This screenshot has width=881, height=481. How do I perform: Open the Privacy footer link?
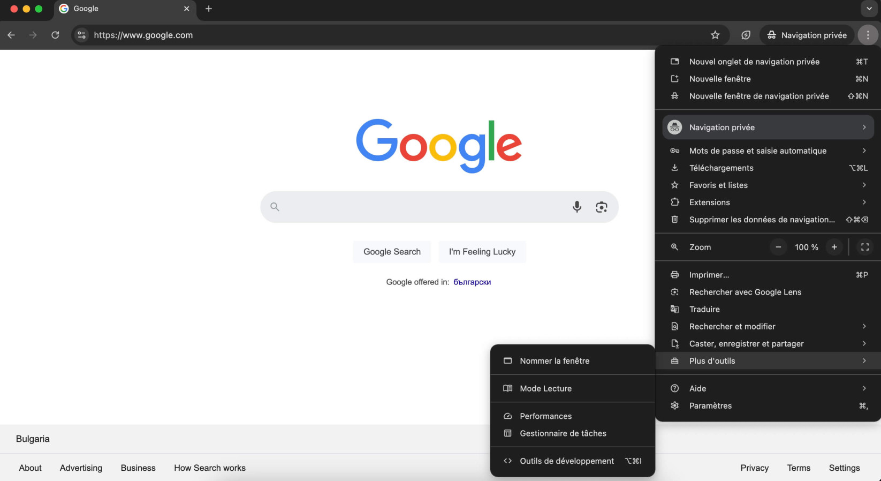(755, 468)
